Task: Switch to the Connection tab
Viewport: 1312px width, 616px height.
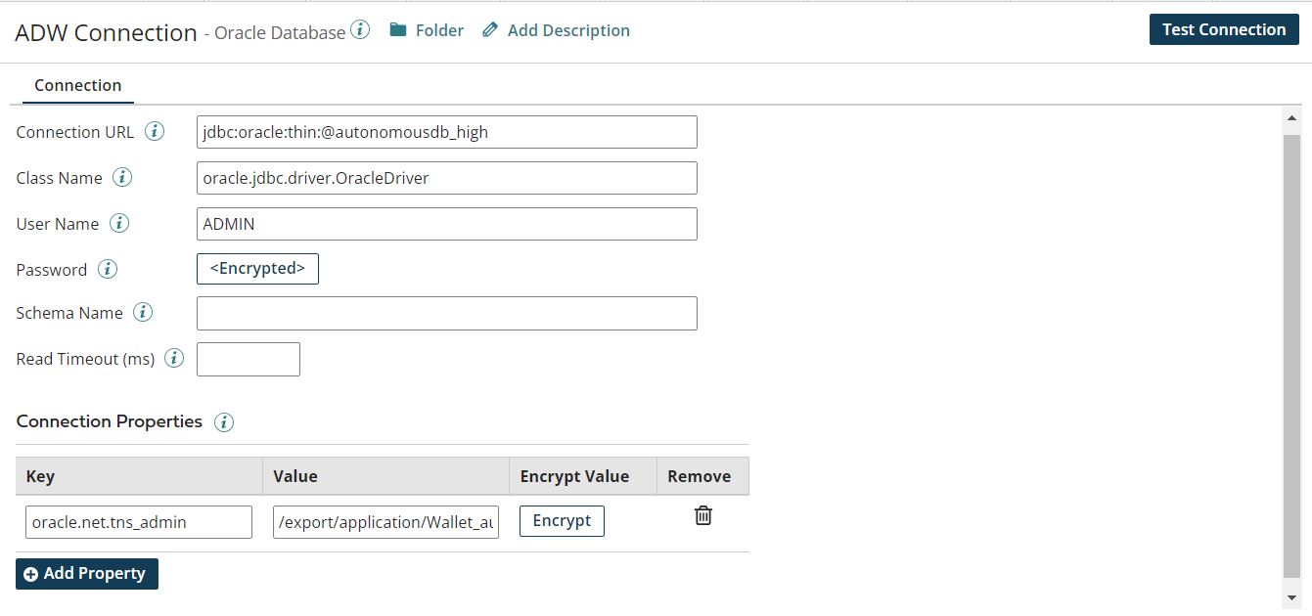Action: pyautogui.click(x=77, y=85)
